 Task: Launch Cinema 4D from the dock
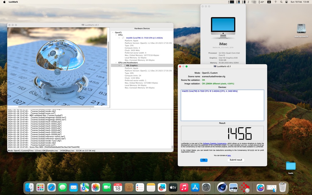[222, 187]
